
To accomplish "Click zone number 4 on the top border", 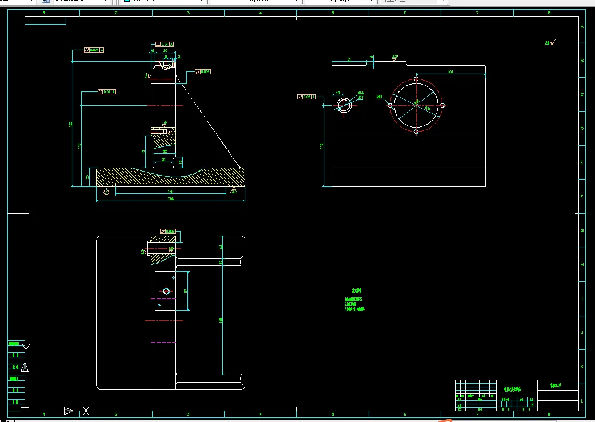I will (x=260, y=13).
